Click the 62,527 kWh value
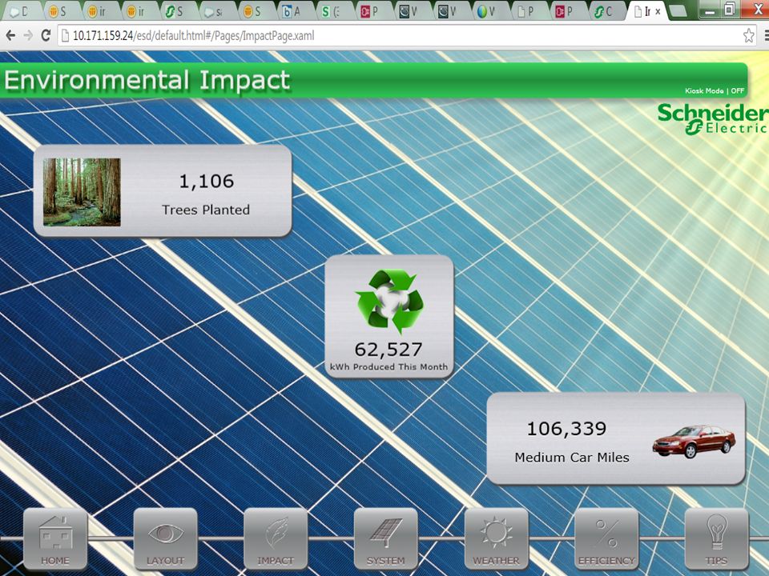This screenshot has height=576, width=769. (x=389, y=350)
